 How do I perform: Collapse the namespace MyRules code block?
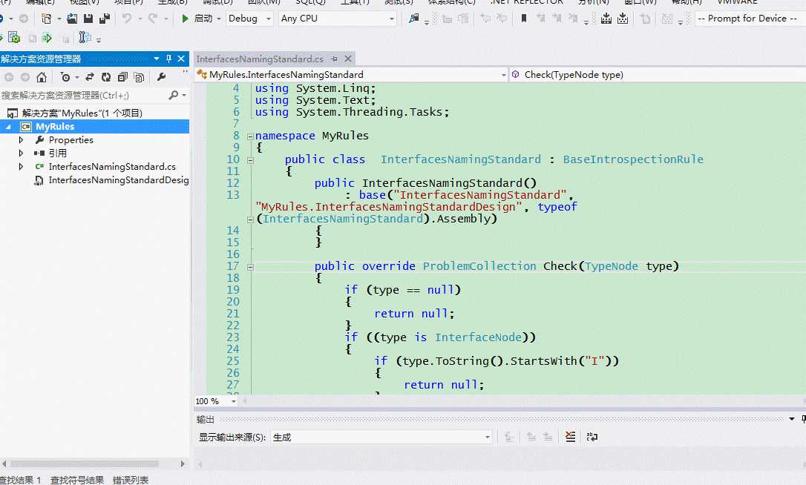pyautogui.click(x=250, y=136)
